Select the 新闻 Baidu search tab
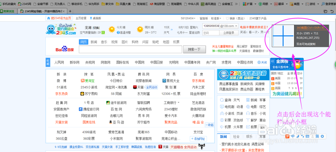Image resolution: width=336 pixels, height=152 pixels. point(94,42)
